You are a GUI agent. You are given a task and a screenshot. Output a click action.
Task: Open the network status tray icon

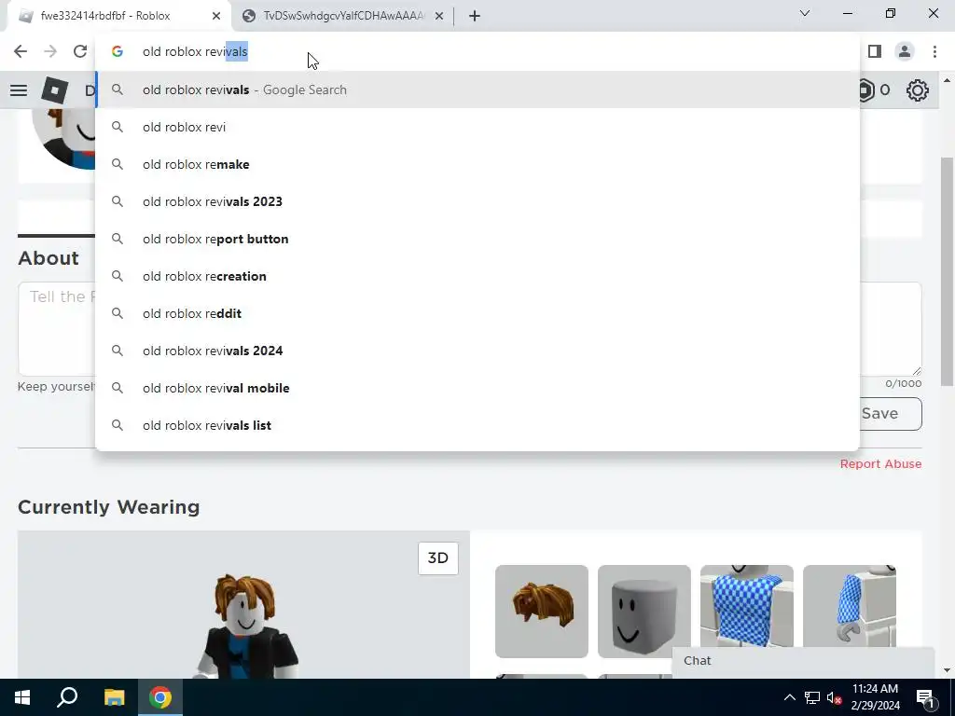[x=812, y=697]
